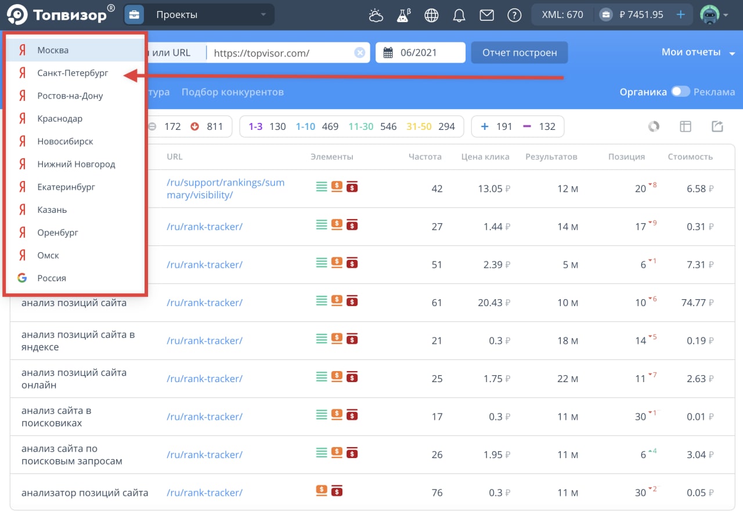Image resolution: width=743 pixels, height=512 pixels.
Task: Choose Оренбург region
Action: 75,233
